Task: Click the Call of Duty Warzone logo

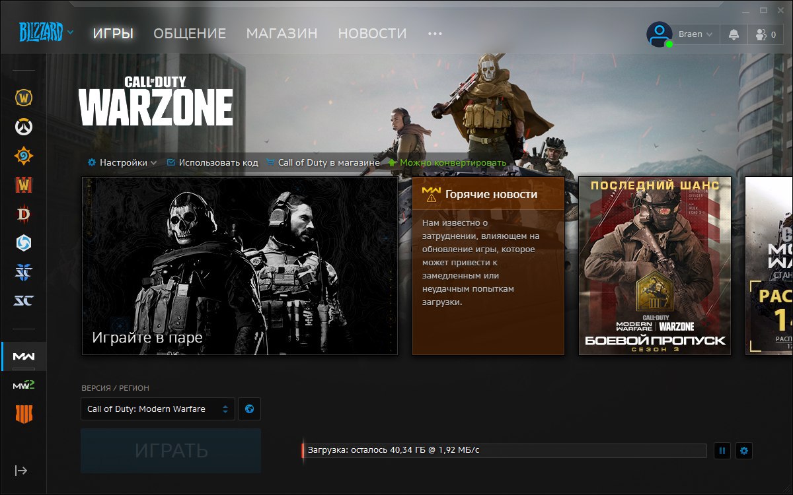Action: click(156, 101)
